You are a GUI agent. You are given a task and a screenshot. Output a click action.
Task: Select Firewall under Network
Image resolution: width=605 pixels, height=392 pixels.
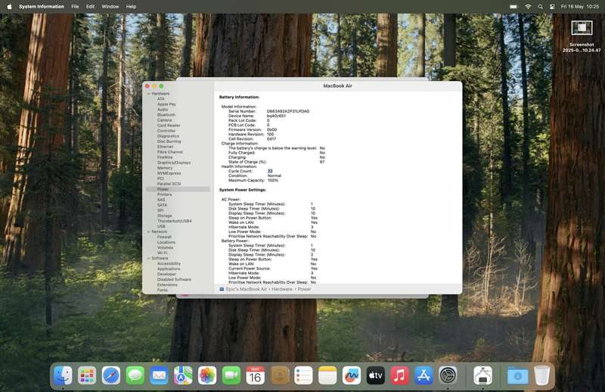(x=164, y=237)
